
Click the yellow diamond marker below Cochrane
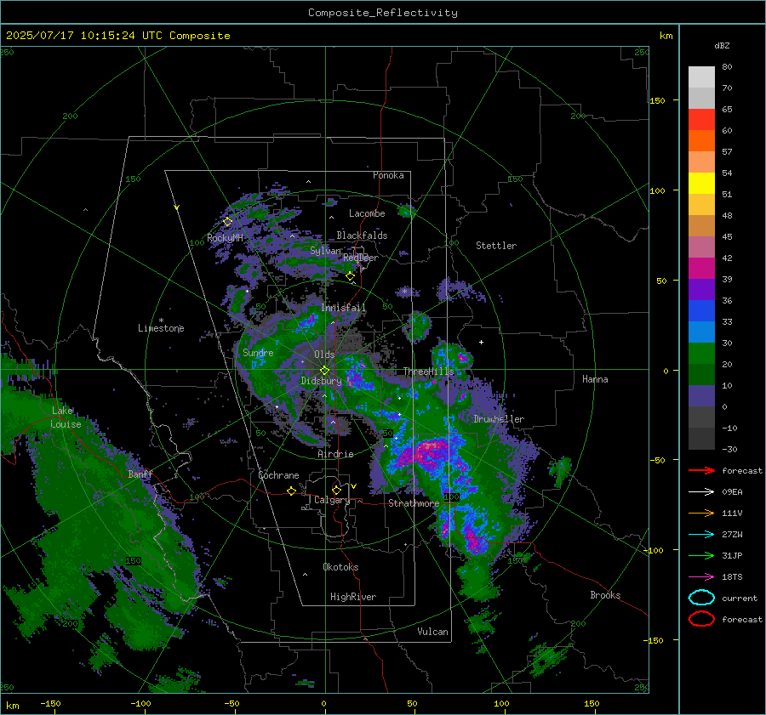(x=292, y=491)
